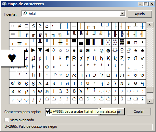This screenshot has width=156, height=132.
Task: Choose the capital R with tail
Action: coord(74,59)
